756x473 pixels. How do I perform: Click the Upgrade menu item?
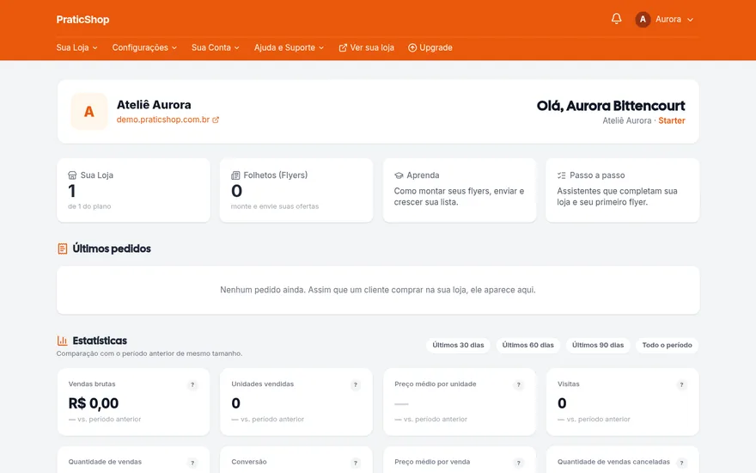(430, 47)
